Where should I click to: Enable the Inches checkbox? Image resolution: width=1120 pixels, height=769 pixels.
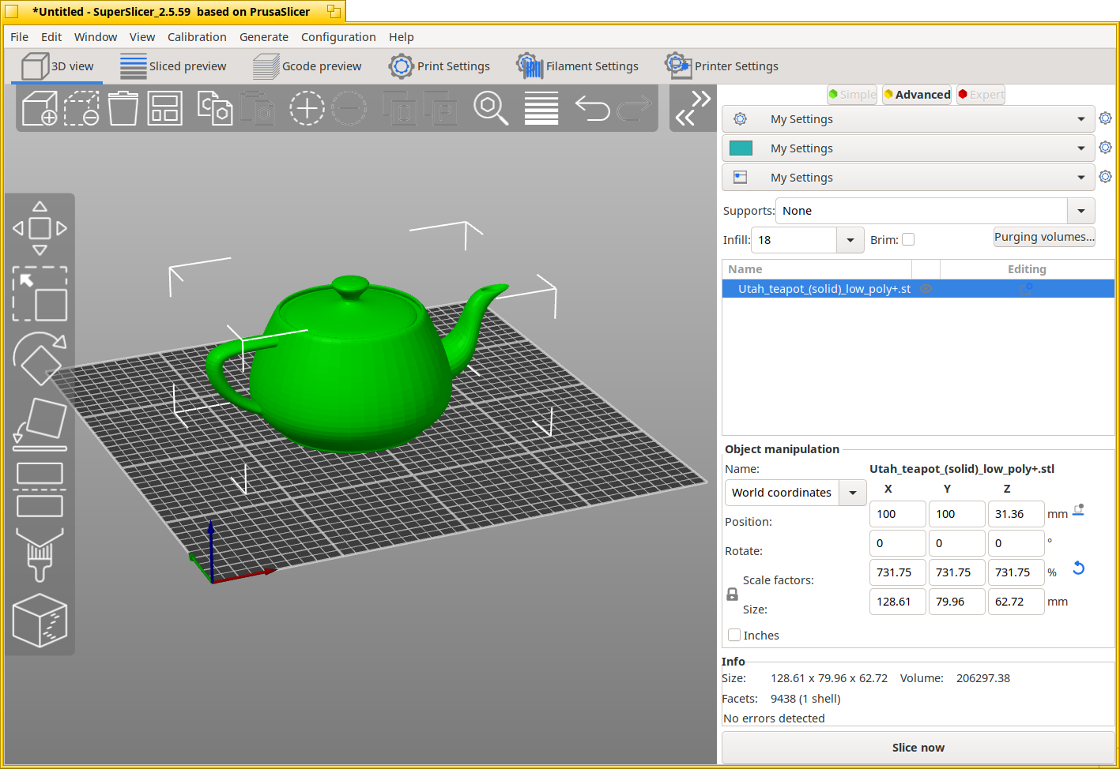pyautogui.click(x=734, y=635)
